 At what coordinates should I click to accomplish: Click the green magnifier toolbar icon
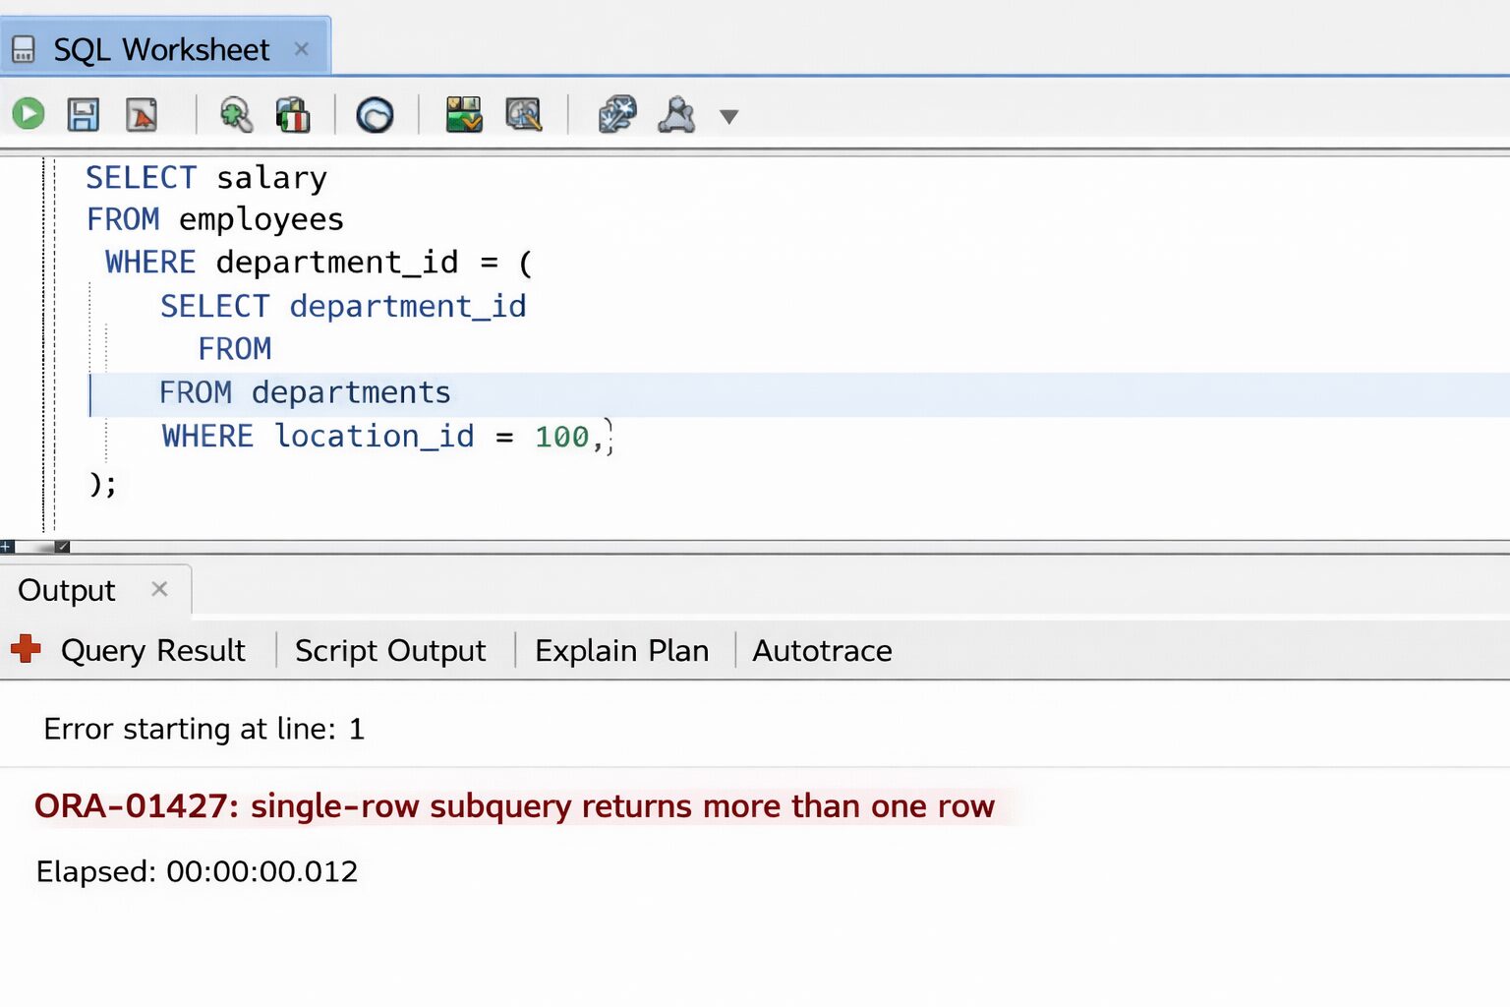coord(236,115)
